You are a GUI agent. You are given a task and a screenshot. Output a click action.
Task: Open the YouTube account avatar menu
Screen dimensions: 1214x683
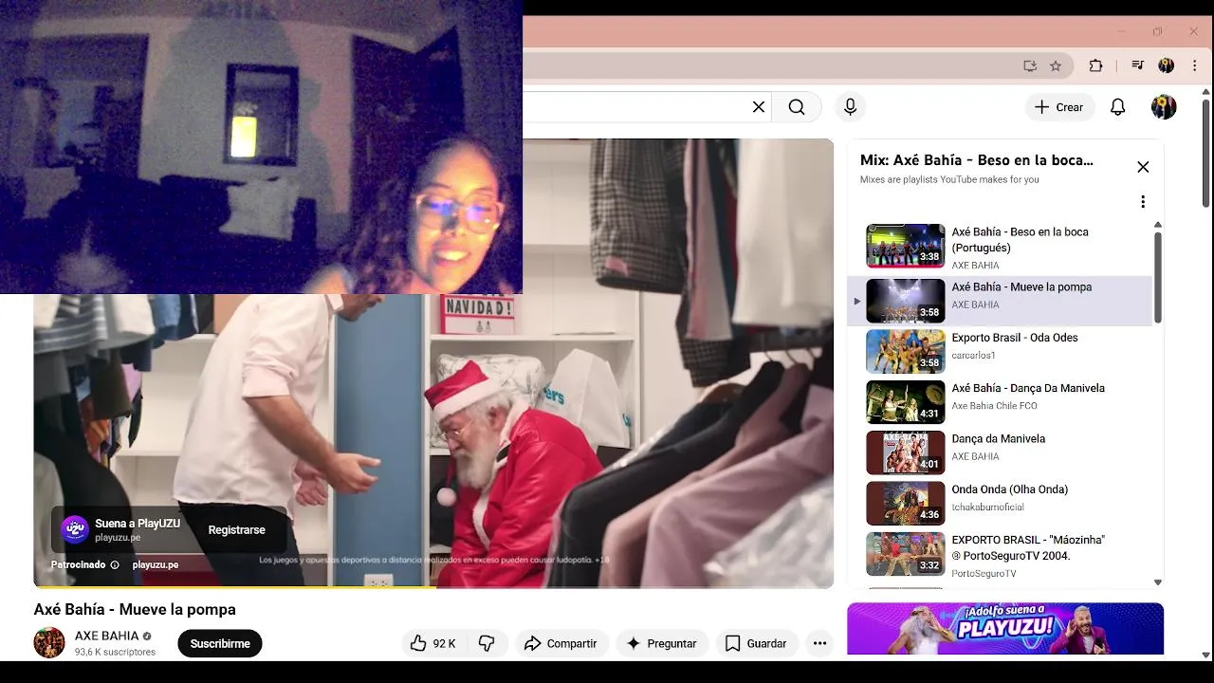point(1164,107)
